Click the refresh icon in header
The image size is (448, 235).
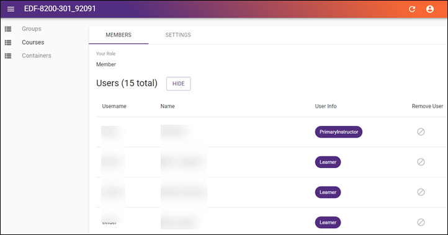pyautogui.click(x=412, y=9)
